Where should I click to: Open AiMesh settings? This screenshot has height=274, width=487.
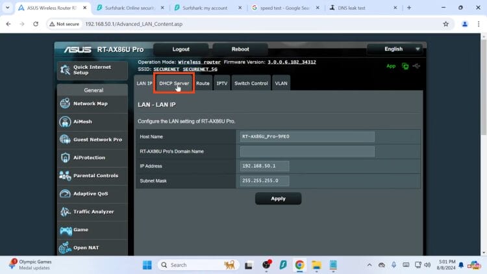pos(92,122)
